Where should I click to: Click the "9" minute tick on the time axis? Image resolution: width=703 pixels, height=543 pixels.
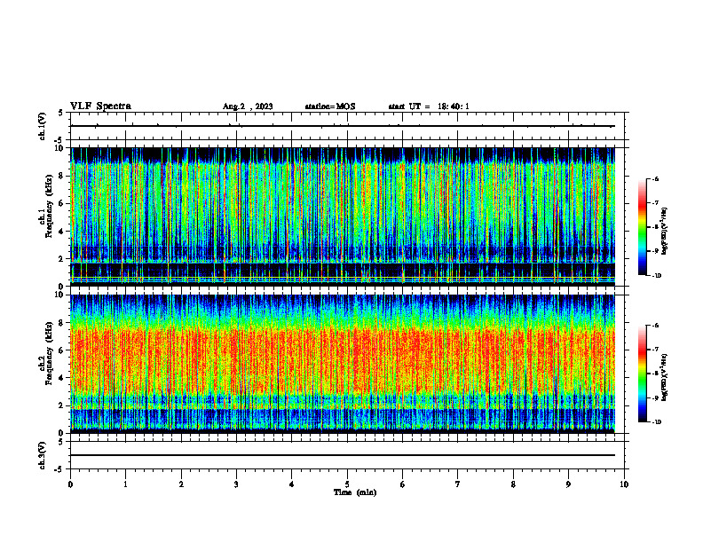click(568, 484)
